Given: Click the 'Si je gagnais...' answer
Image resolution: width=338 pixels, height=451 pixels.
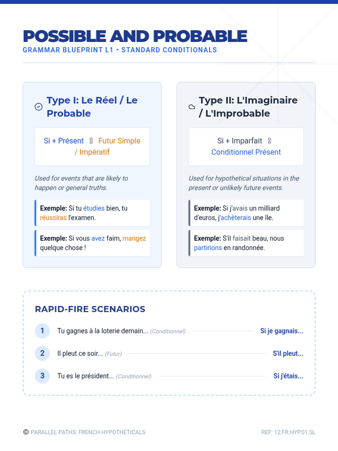Looking at the screenshot, I should pyautogui.click(x=282, y=331).
